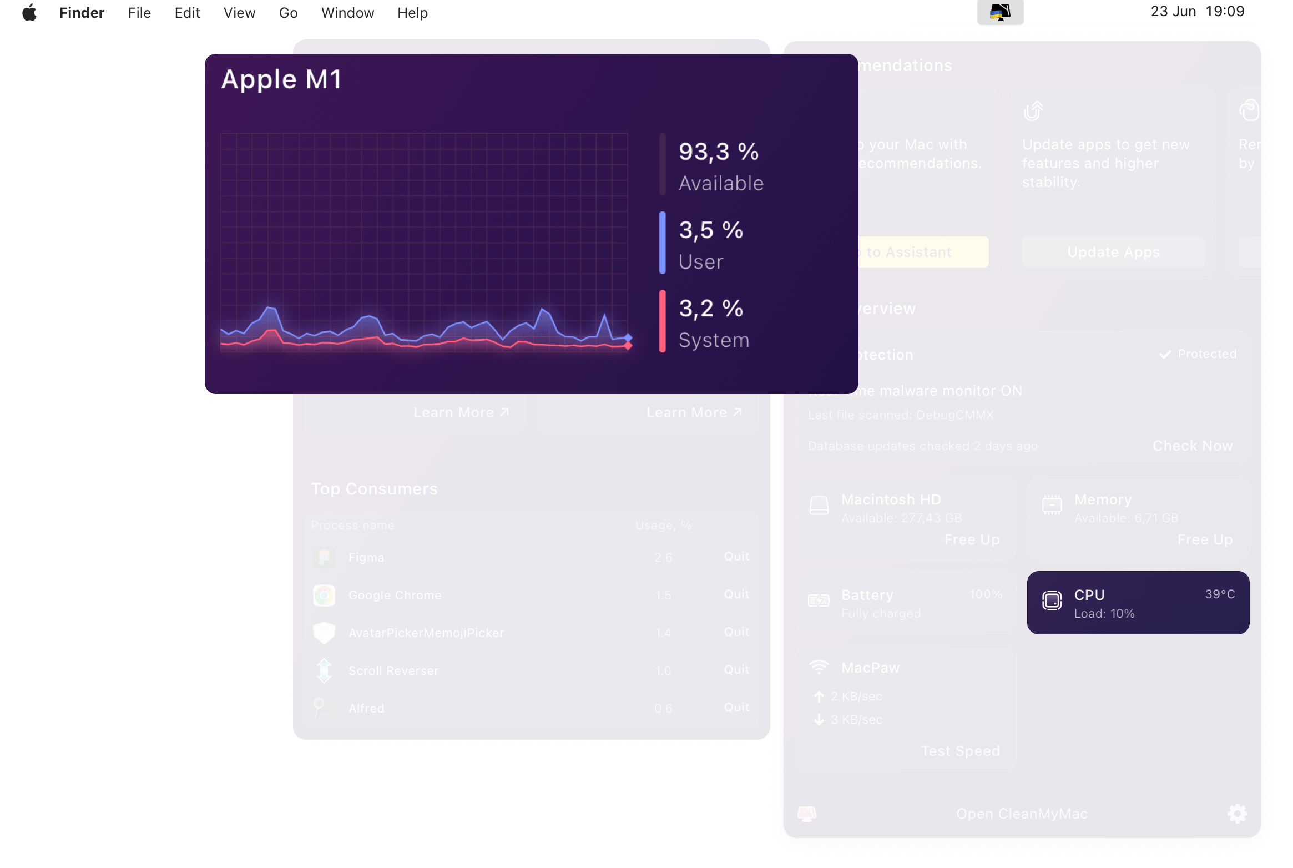Click the date and time in menu bar
Image resolution: width=1293 pixels, height=868 pixels.
tap(1198, 12)
